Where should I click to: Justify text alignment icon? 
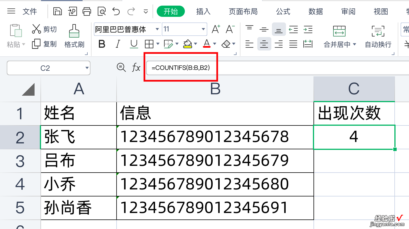click(293, 44)
